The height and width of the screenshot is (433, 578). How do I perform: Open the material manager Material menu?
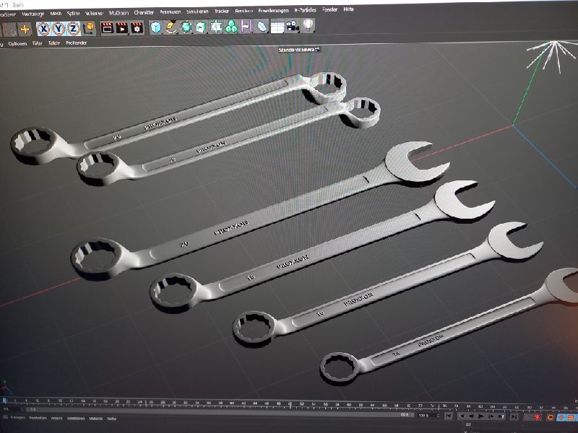point(96,419)
